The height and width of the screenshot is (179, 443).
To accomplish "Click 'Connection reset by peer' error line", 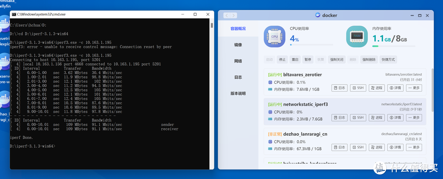I will 91,47.
